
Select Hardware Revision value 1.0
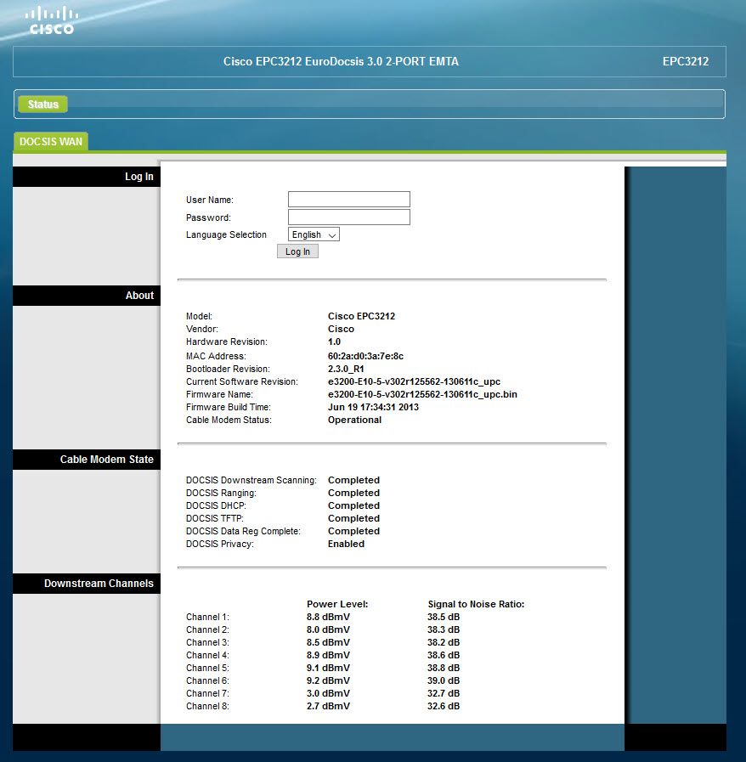pyautogui.click(x=334, y=341)
